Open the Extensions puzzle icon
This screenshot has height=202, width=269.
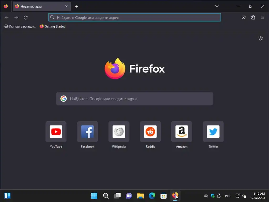pos(253,17)
